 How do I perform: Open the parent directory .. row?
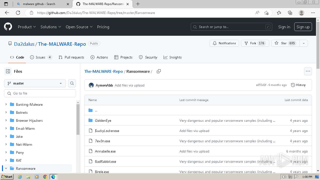(198, 110)
